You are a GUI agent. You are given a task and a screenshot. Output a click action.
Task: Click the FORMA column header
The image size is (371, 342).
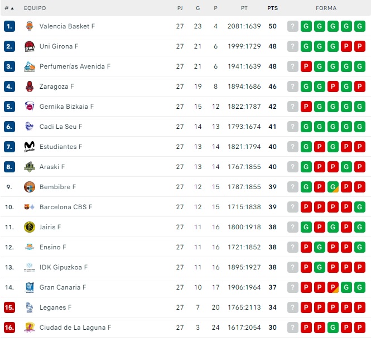coord(326,8)
